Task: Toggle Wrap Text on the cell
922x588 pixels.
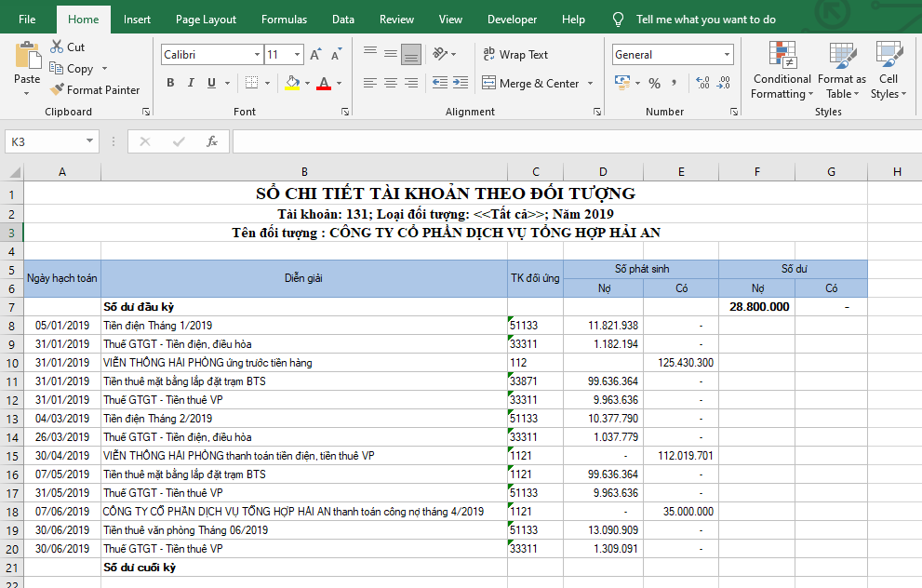Action: pyautogui.click(x=514, y=55)
